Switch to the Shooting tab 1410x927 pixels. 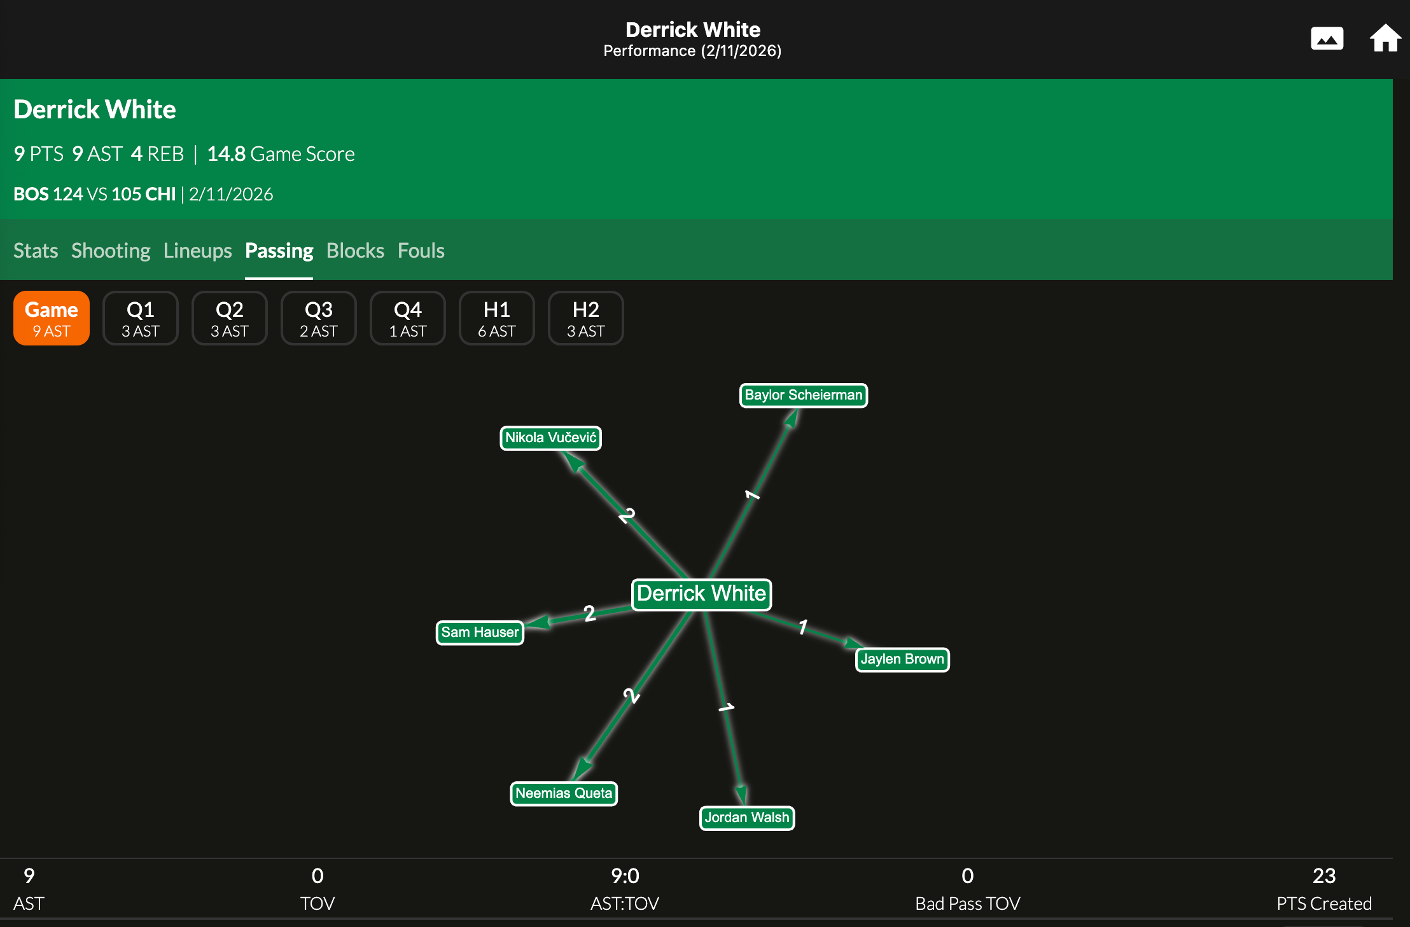coord(111,251)
